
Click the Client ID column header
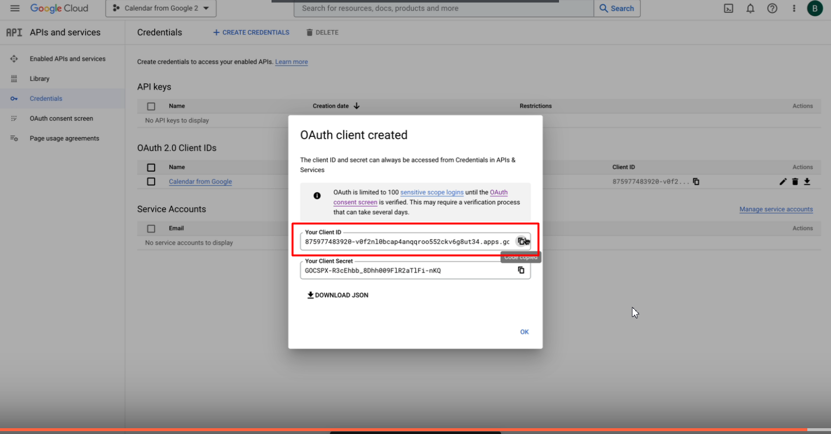pos(623,167)
